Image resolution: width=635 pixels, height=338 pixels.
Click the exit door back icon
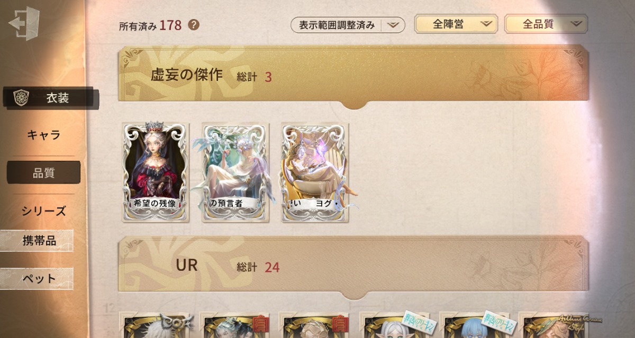[24, 23]
